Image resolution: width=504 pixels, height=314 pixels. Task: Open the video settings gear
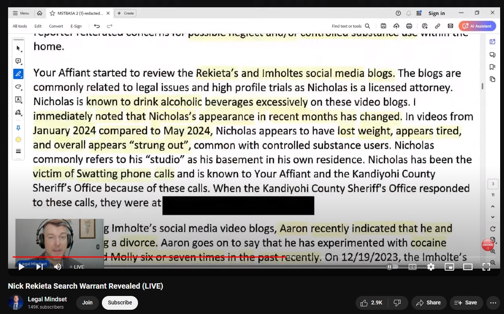(x=431, y=267)
